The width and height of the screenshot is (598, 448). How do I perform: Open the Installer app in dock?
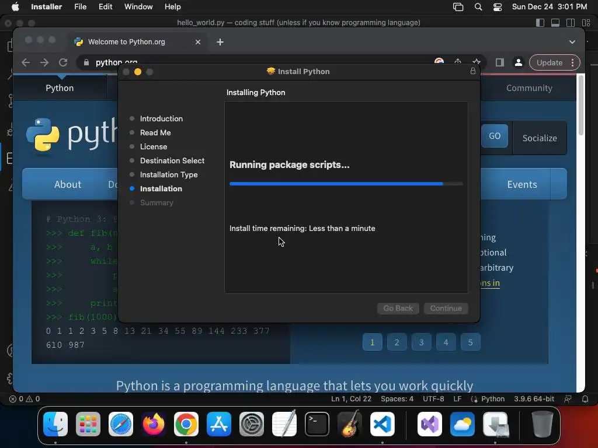(x=495, y=424)
